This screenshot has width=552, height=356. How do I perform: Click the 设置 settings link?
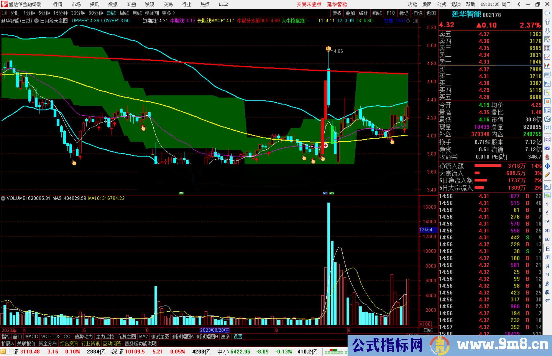238,337
